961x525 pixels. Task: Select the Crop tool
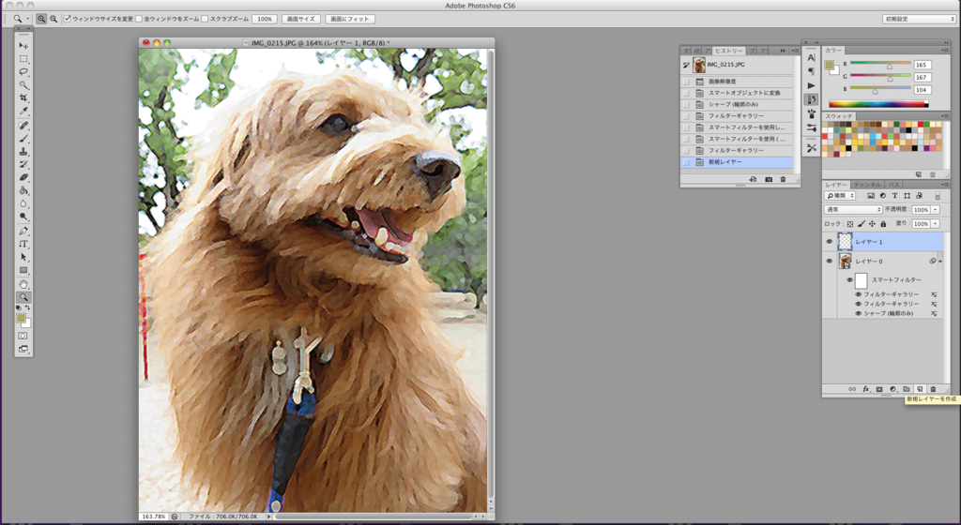click(23, 97)
